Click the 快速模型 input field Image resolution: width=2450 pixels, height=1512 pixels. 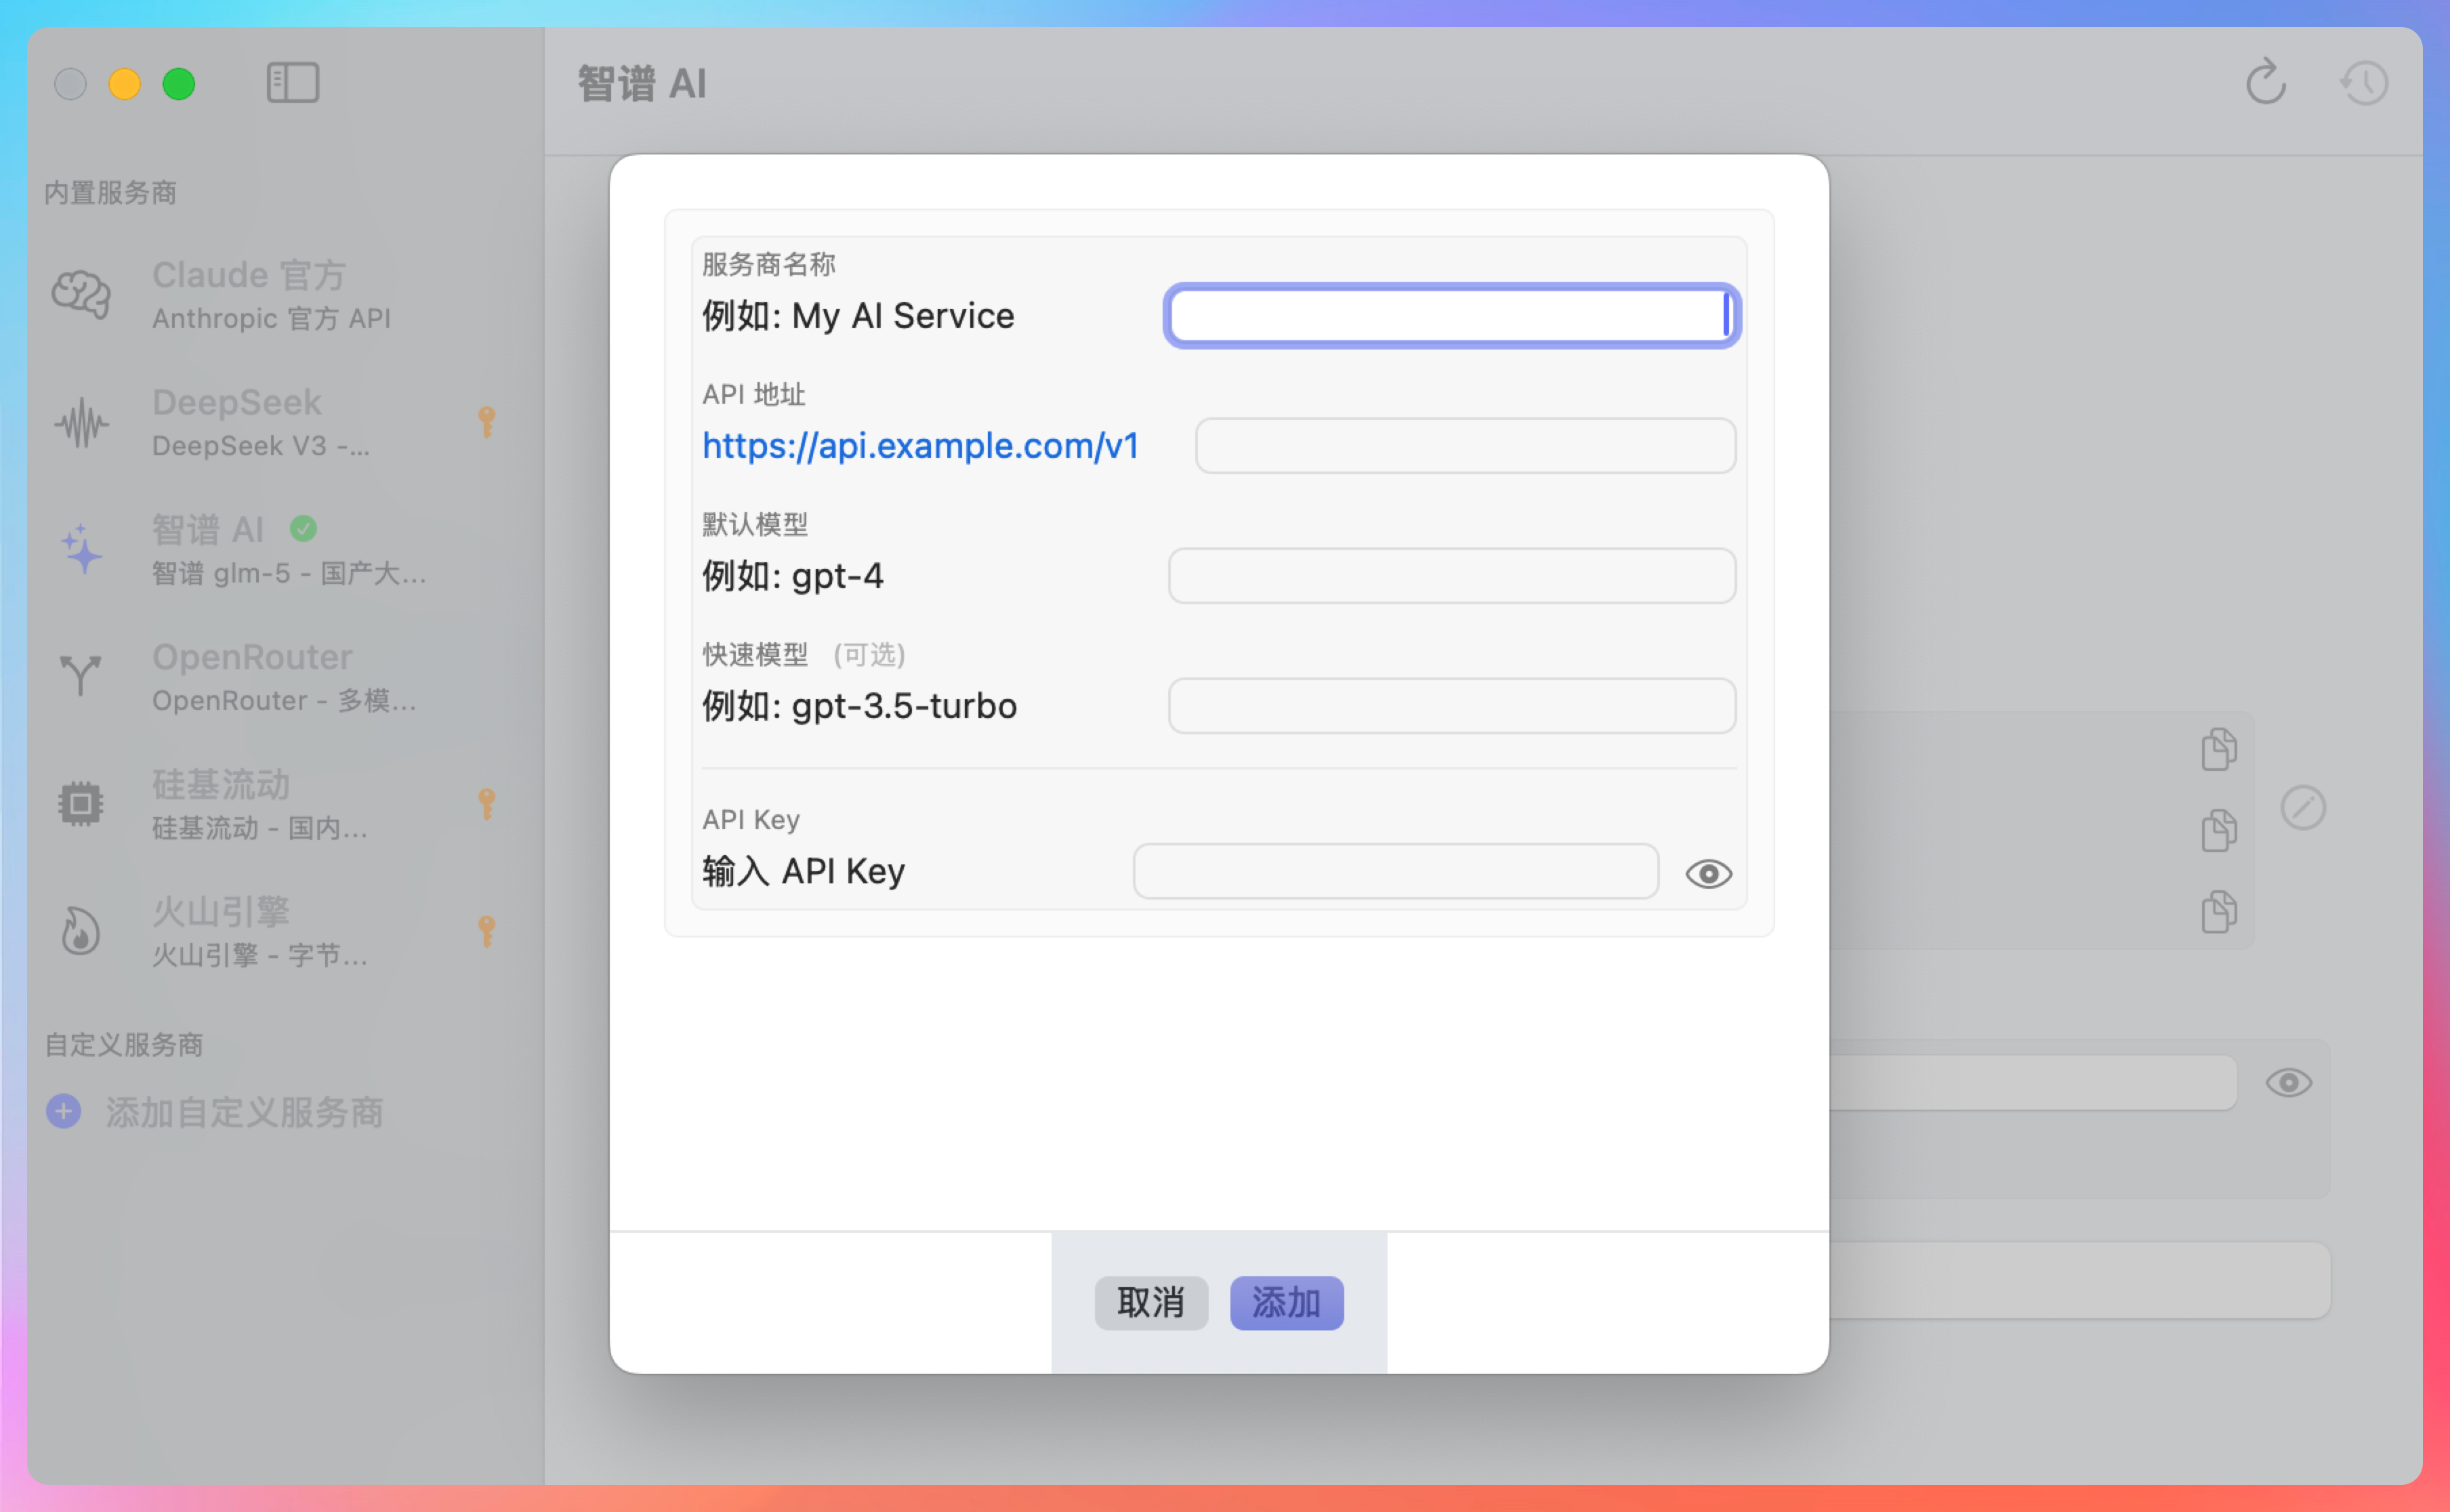click(x=1451, y=706)
